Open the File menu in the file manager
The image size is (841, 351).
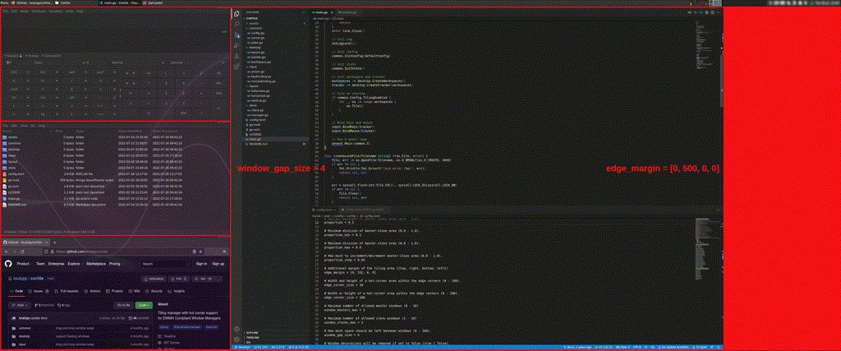point(5,126)
